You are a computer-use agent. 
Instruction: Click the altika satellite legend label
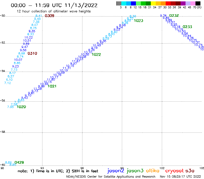(153, 170)
